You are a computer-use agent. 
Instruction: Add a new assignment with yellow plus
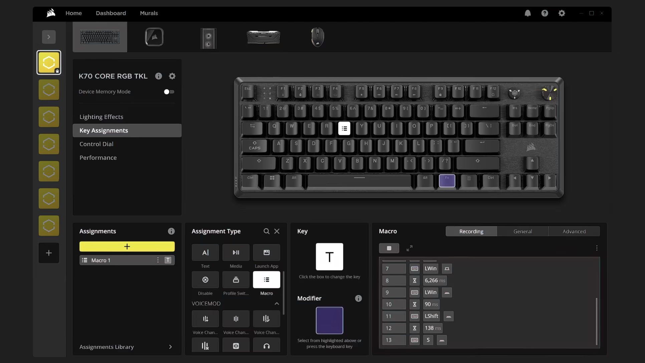click(127, 247)
